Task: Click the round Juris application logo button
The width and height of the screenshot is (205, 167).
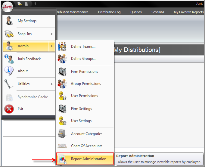Action: pyautogui.click(x=7, y=7)
